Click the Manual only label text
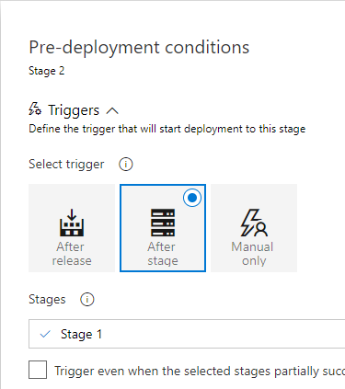This screenshot has height=389, width=345. tap(252, 254)
